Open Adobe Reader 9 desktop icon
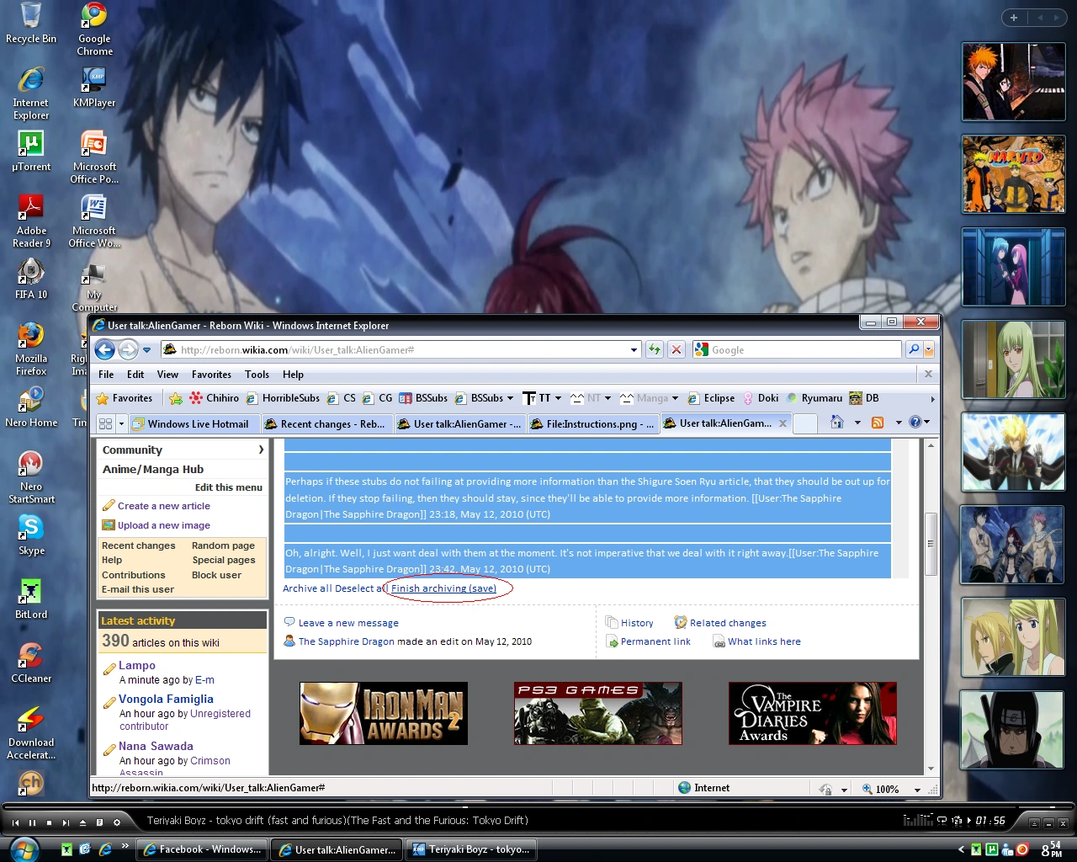The width and height of the screenshot is (1077, 862). (31, 221)
